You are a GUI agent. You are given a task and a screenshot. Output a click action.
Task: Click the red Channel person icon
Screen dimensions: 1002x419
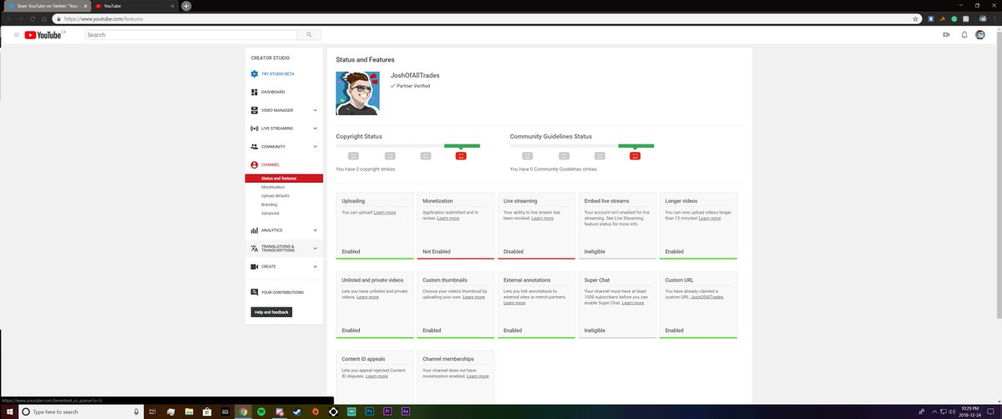[254, 165]
